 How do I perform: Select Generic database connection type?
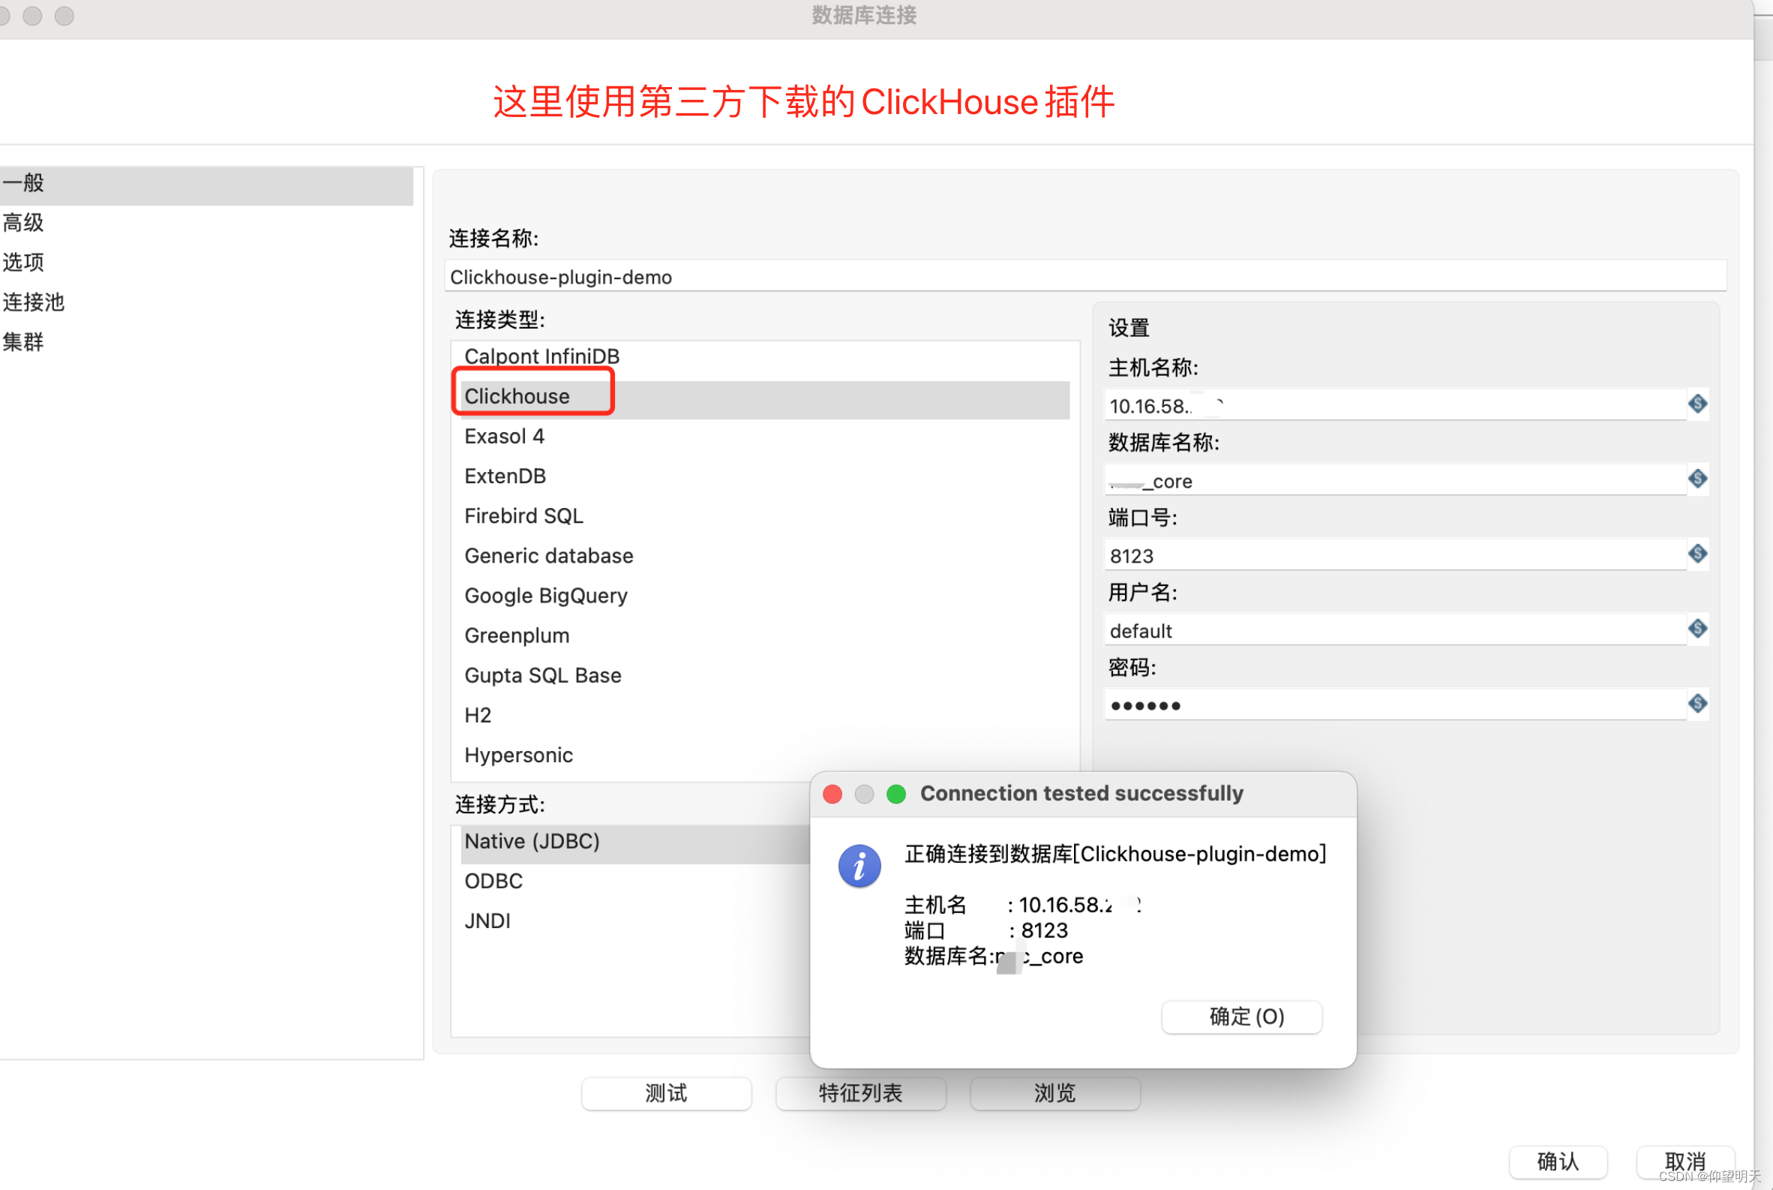[765, 556]
